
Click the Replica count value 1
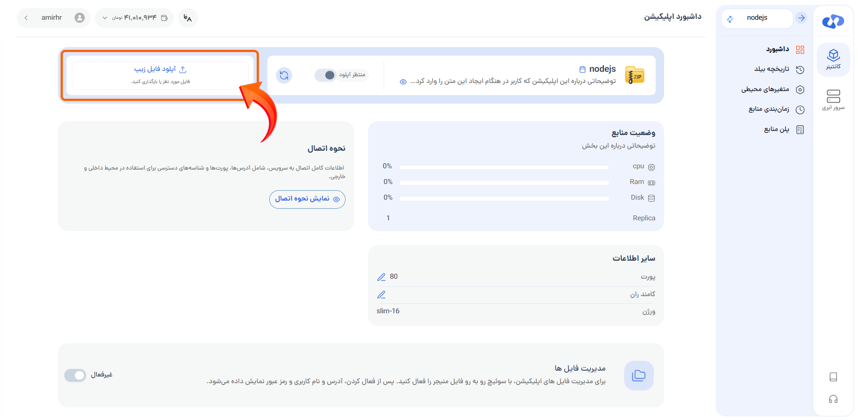pos(388,218)
